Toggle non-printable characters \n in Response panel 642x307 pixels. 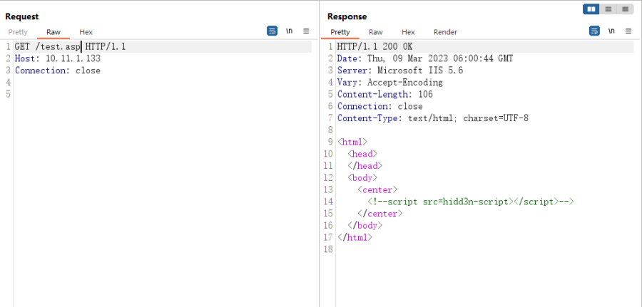612,31
